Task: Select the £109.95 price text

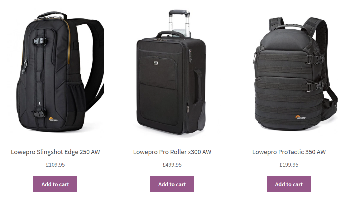Action: coord(55,165)
